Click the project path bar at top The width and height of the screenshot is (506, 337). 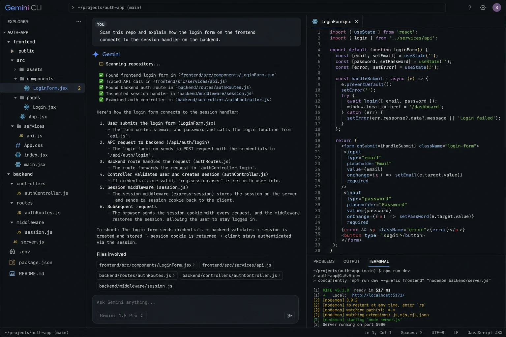[x=257, y=8]
